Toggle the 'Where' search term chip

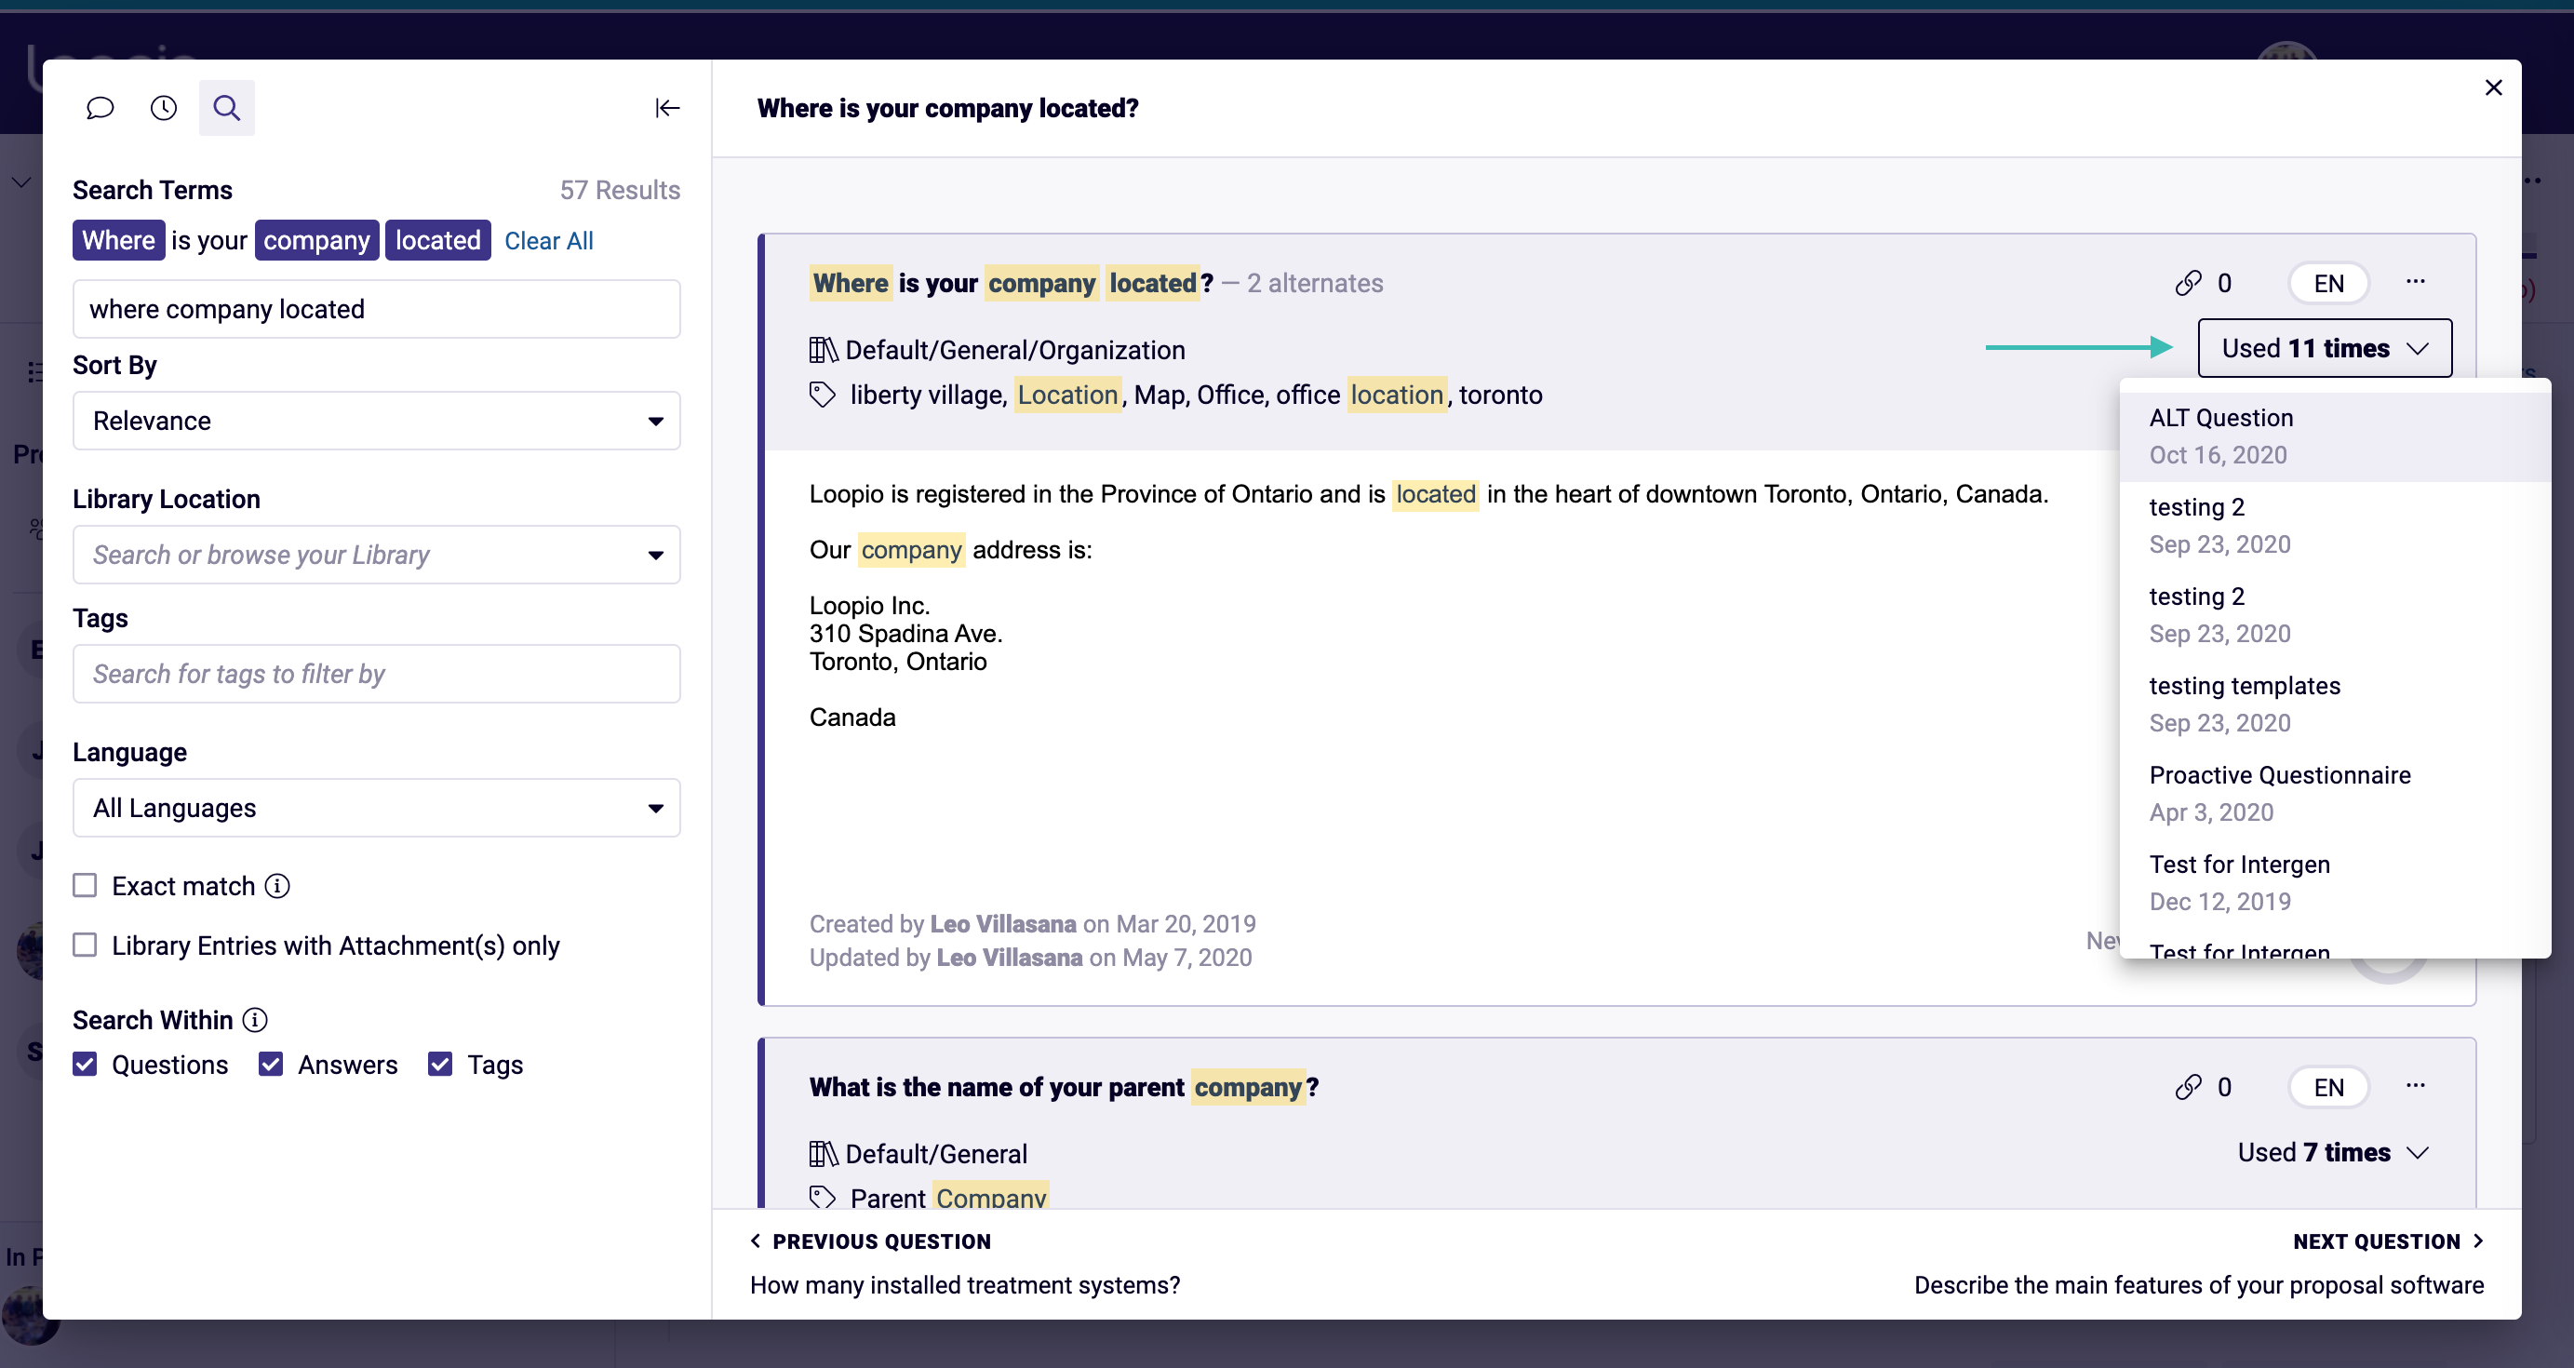point(119,241)
